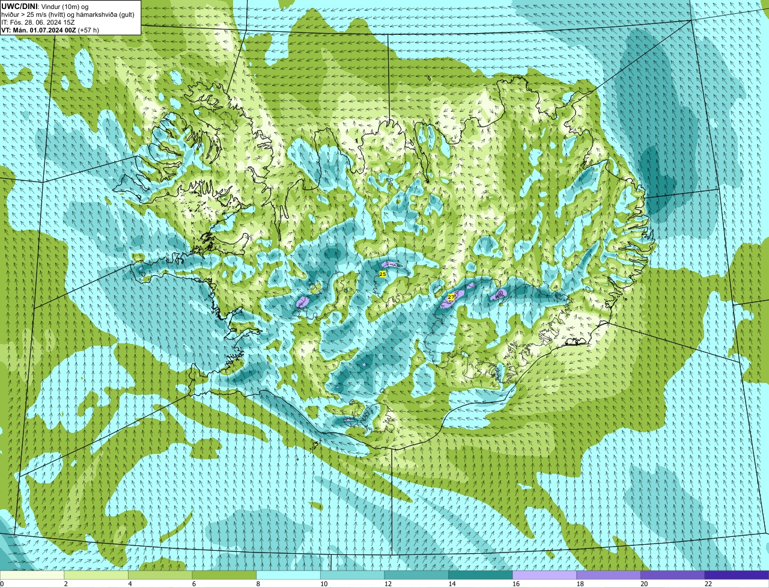769x588 pixels.
Task: Click the "16" tick label on color scale
Action: click(x=516, y=584)
